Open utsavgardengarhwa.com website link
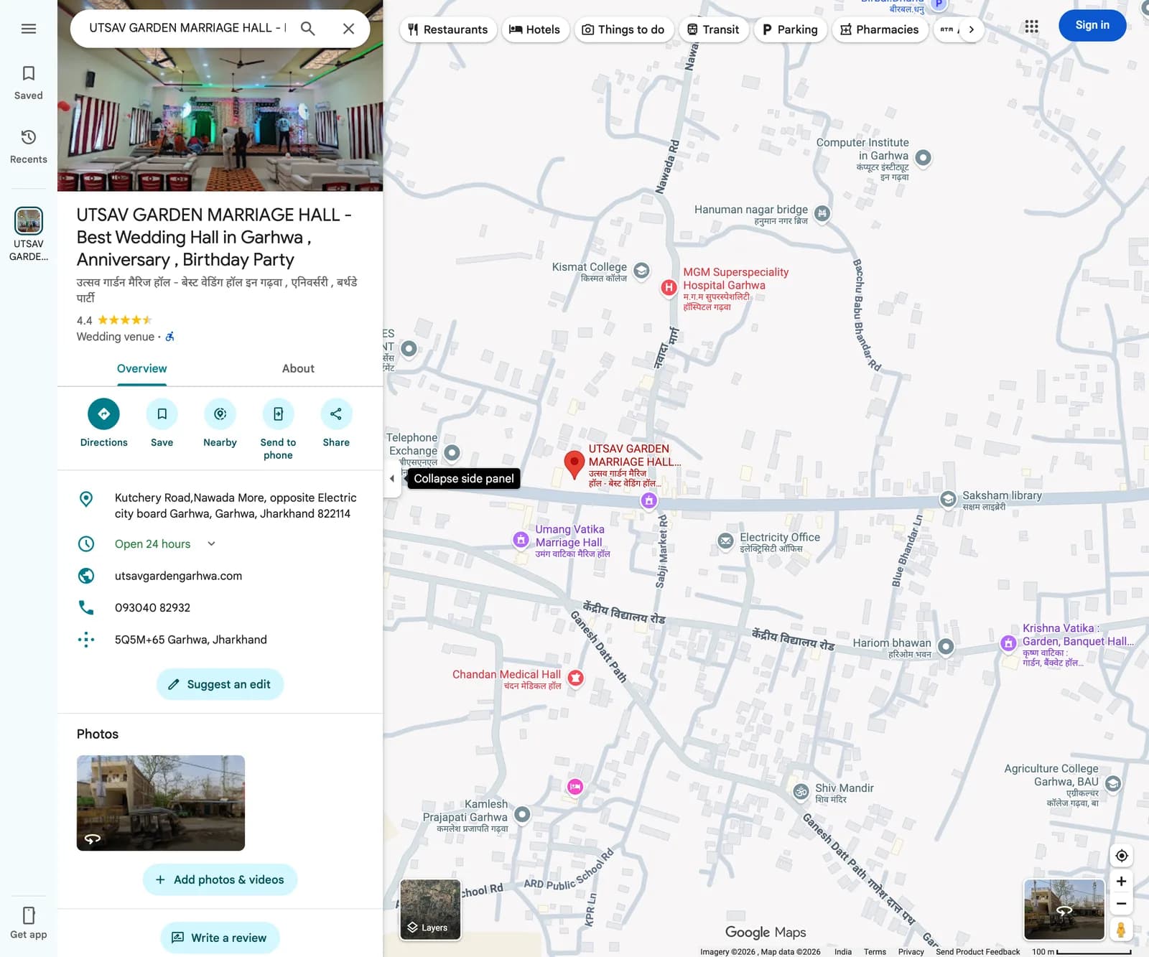This screenshot has width=1149, height=957. click(178, 576)
